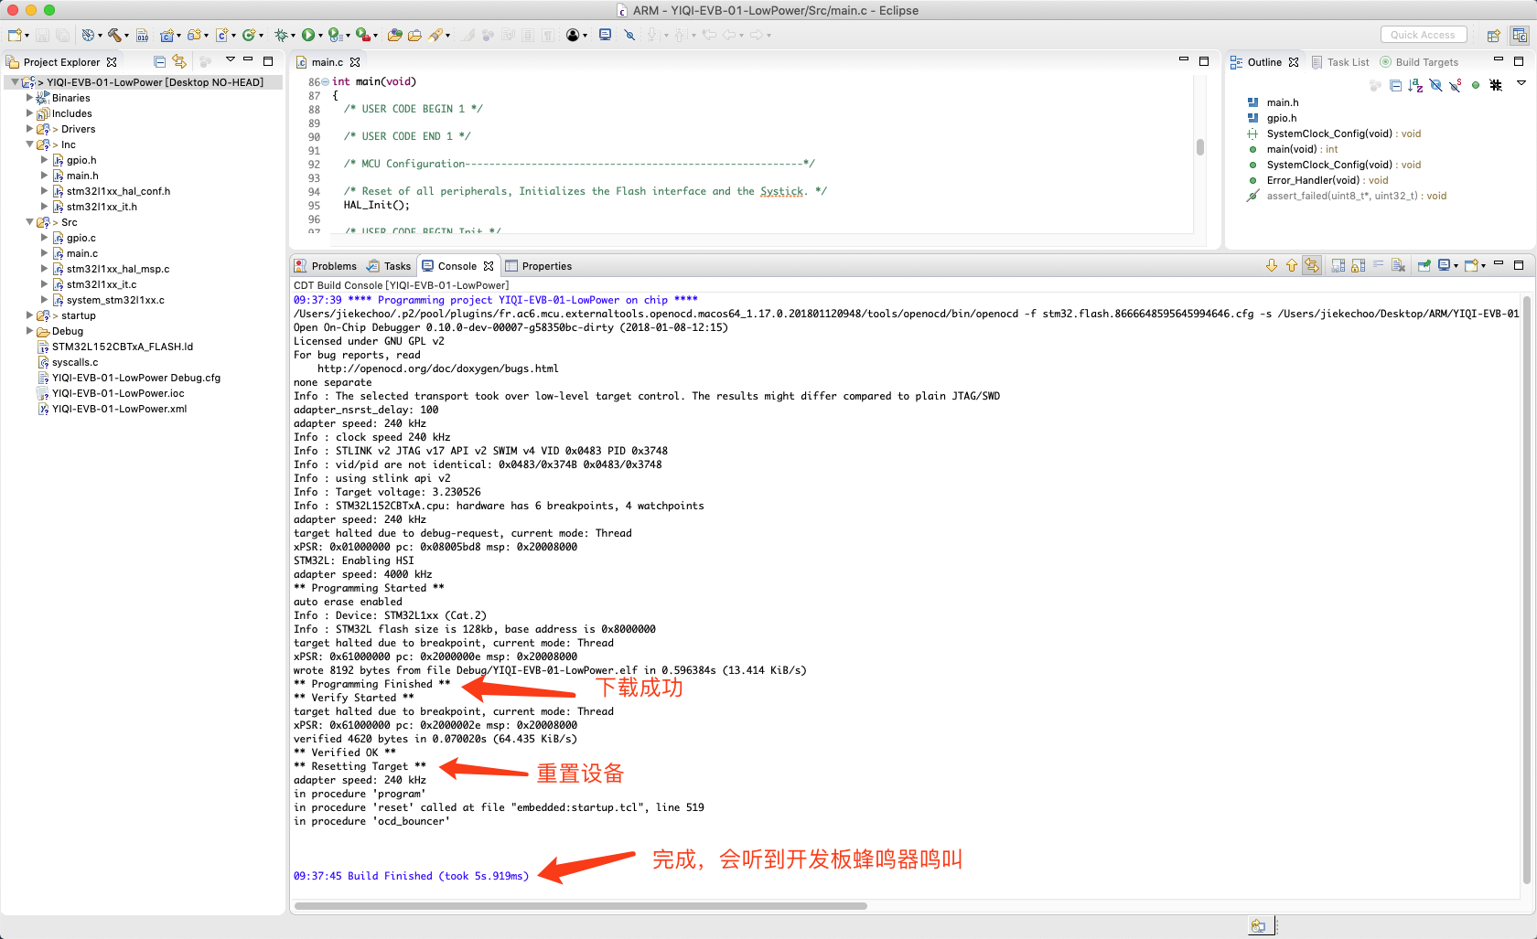Select the main.c editor tab

328,62
